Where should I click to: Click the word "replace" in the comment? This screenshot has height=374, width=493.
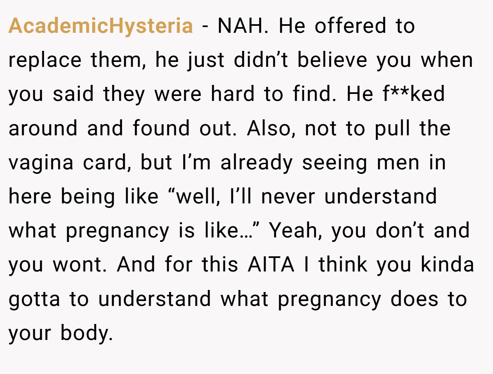coord(45,61)
